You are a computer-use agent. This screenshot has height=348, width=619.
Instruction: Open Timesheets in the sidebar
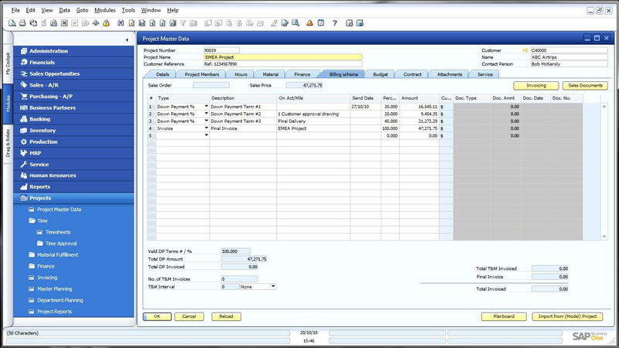point(57,233)
